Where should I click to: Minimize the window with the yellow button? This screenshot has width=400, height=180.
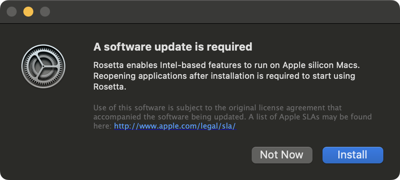(28, 12)
